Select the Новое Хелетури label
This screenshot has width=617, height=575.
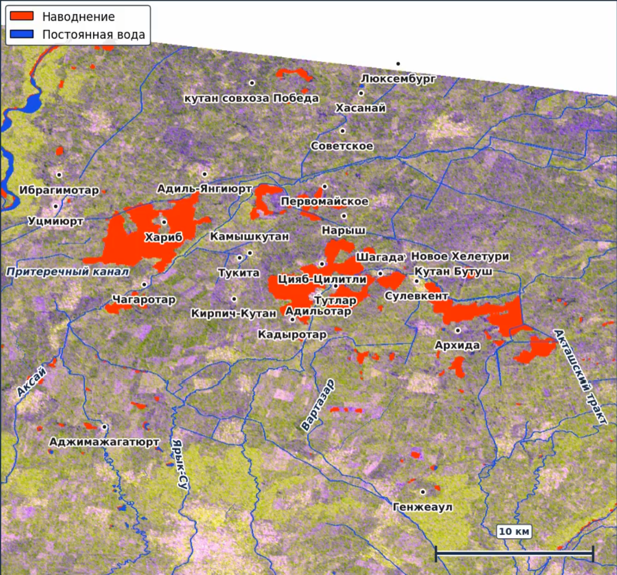coord(460,257)
